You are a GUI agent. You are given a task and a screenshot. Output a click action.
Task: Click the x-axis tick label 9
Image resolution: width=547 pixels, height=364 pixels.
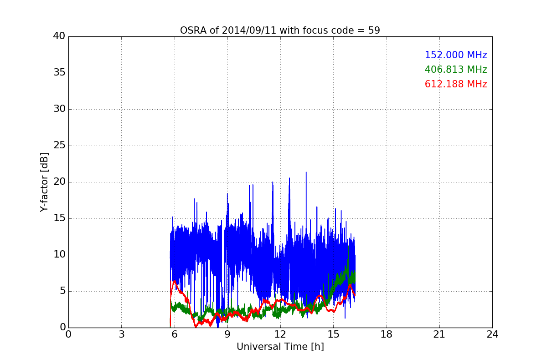(x=227, y=334)
